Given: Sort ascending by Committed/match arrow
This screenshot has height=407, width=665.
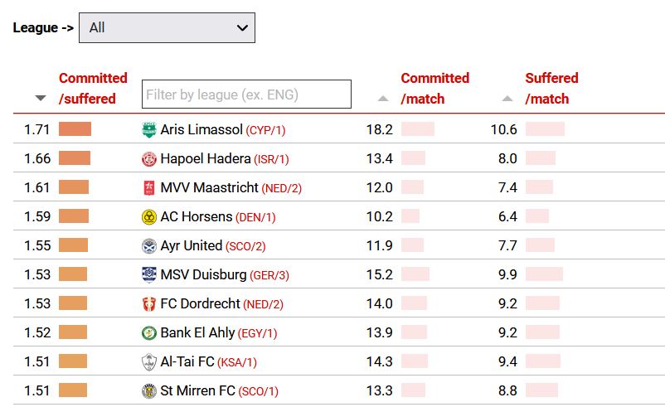Looking at the screenshot, I should click(x=383, y=99).
